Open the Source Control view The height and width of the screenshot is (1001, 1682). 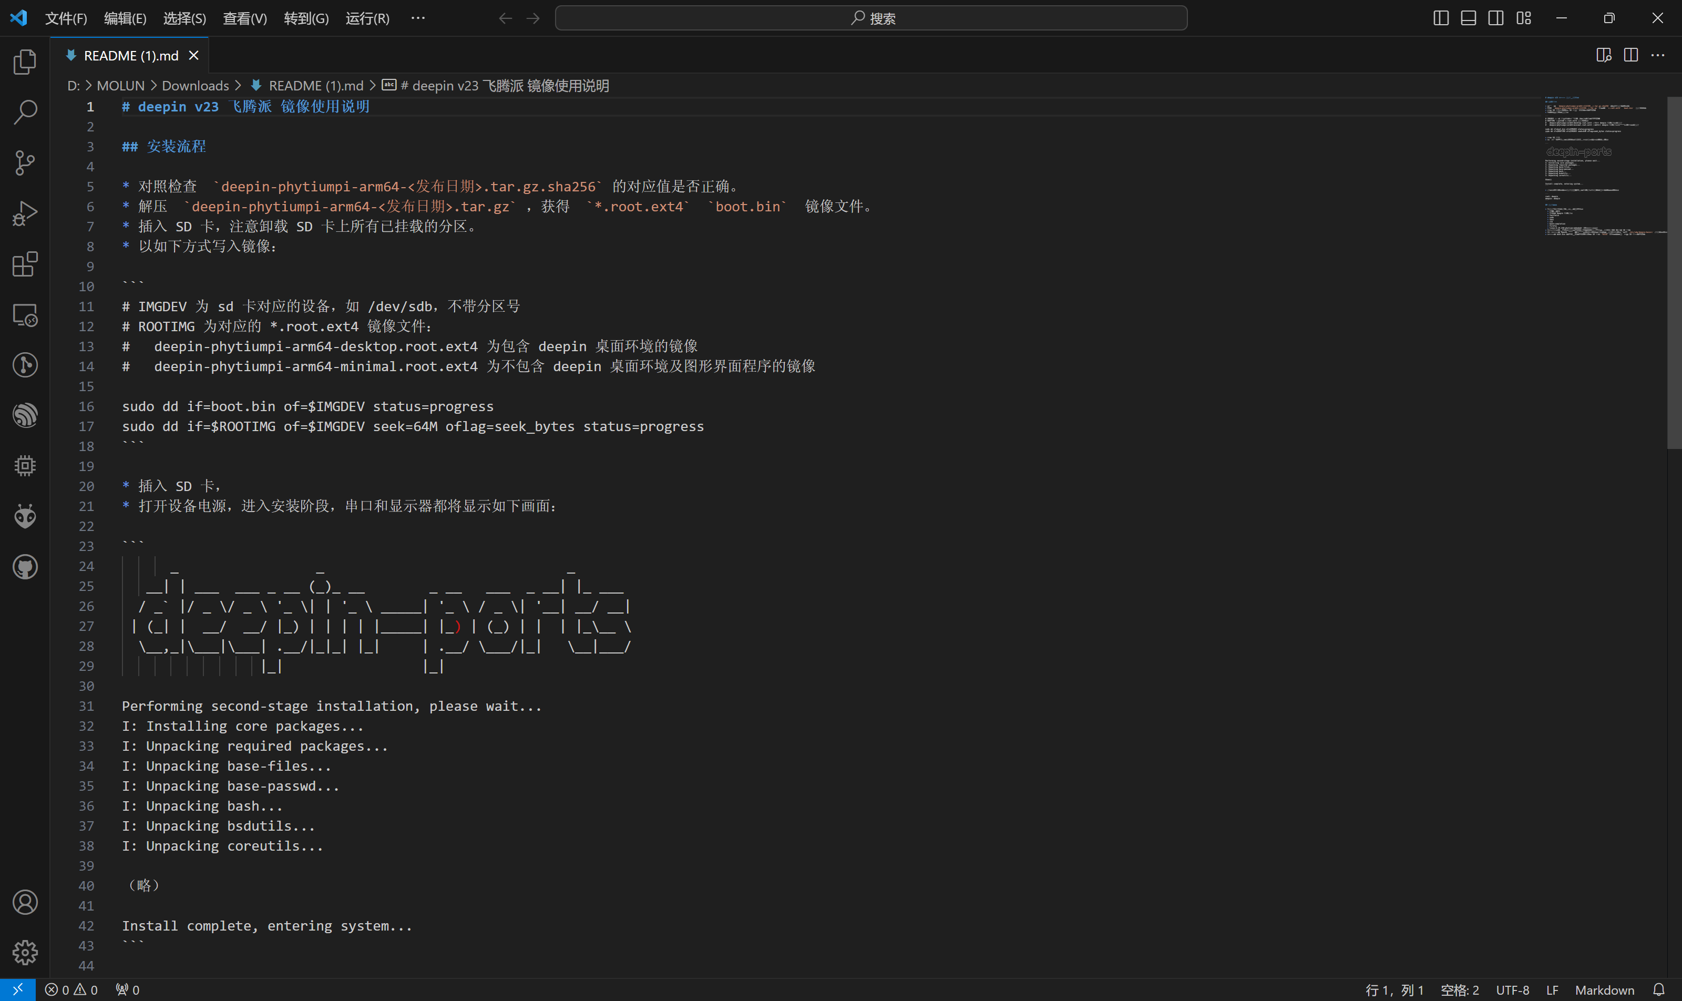point(25,163)
